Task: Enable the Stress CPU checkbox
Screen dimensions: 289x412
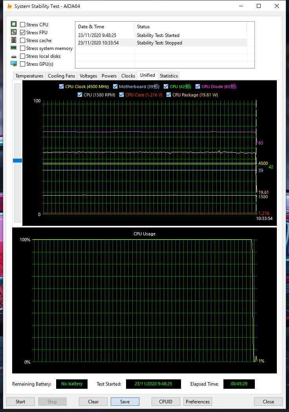Action: pyautogui.click(x=22, y=24)
